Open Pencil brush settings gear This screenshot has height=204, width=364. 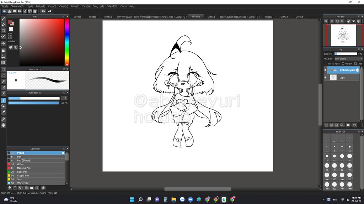coord(63,153)
